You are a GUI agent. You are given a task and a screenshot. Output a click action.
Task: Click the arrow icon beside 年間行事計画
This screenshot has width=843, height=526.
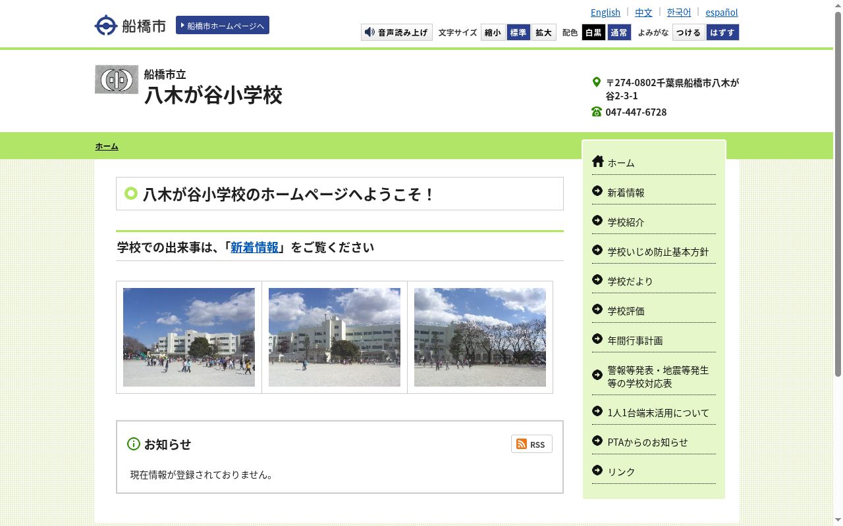coord(597,339)
